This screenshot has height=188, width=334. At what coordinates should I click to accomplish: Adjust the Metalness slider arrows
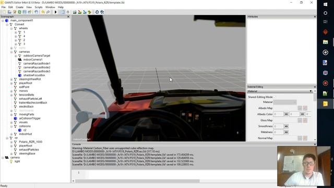click(287, 132)
